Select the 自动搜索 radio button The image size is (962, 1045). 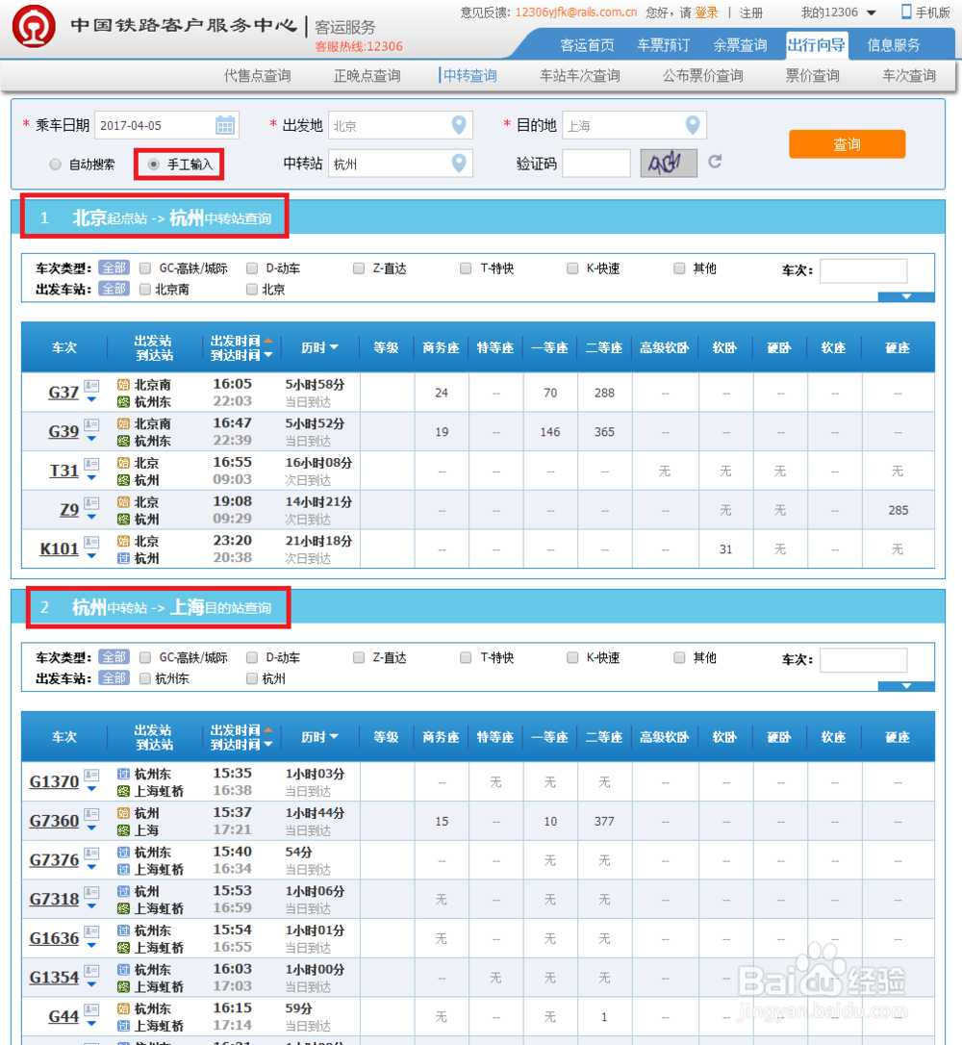[x=56, y=164]
